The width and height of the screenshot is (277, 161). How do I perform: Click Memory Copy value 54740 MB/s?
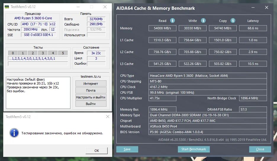point(223,28)
